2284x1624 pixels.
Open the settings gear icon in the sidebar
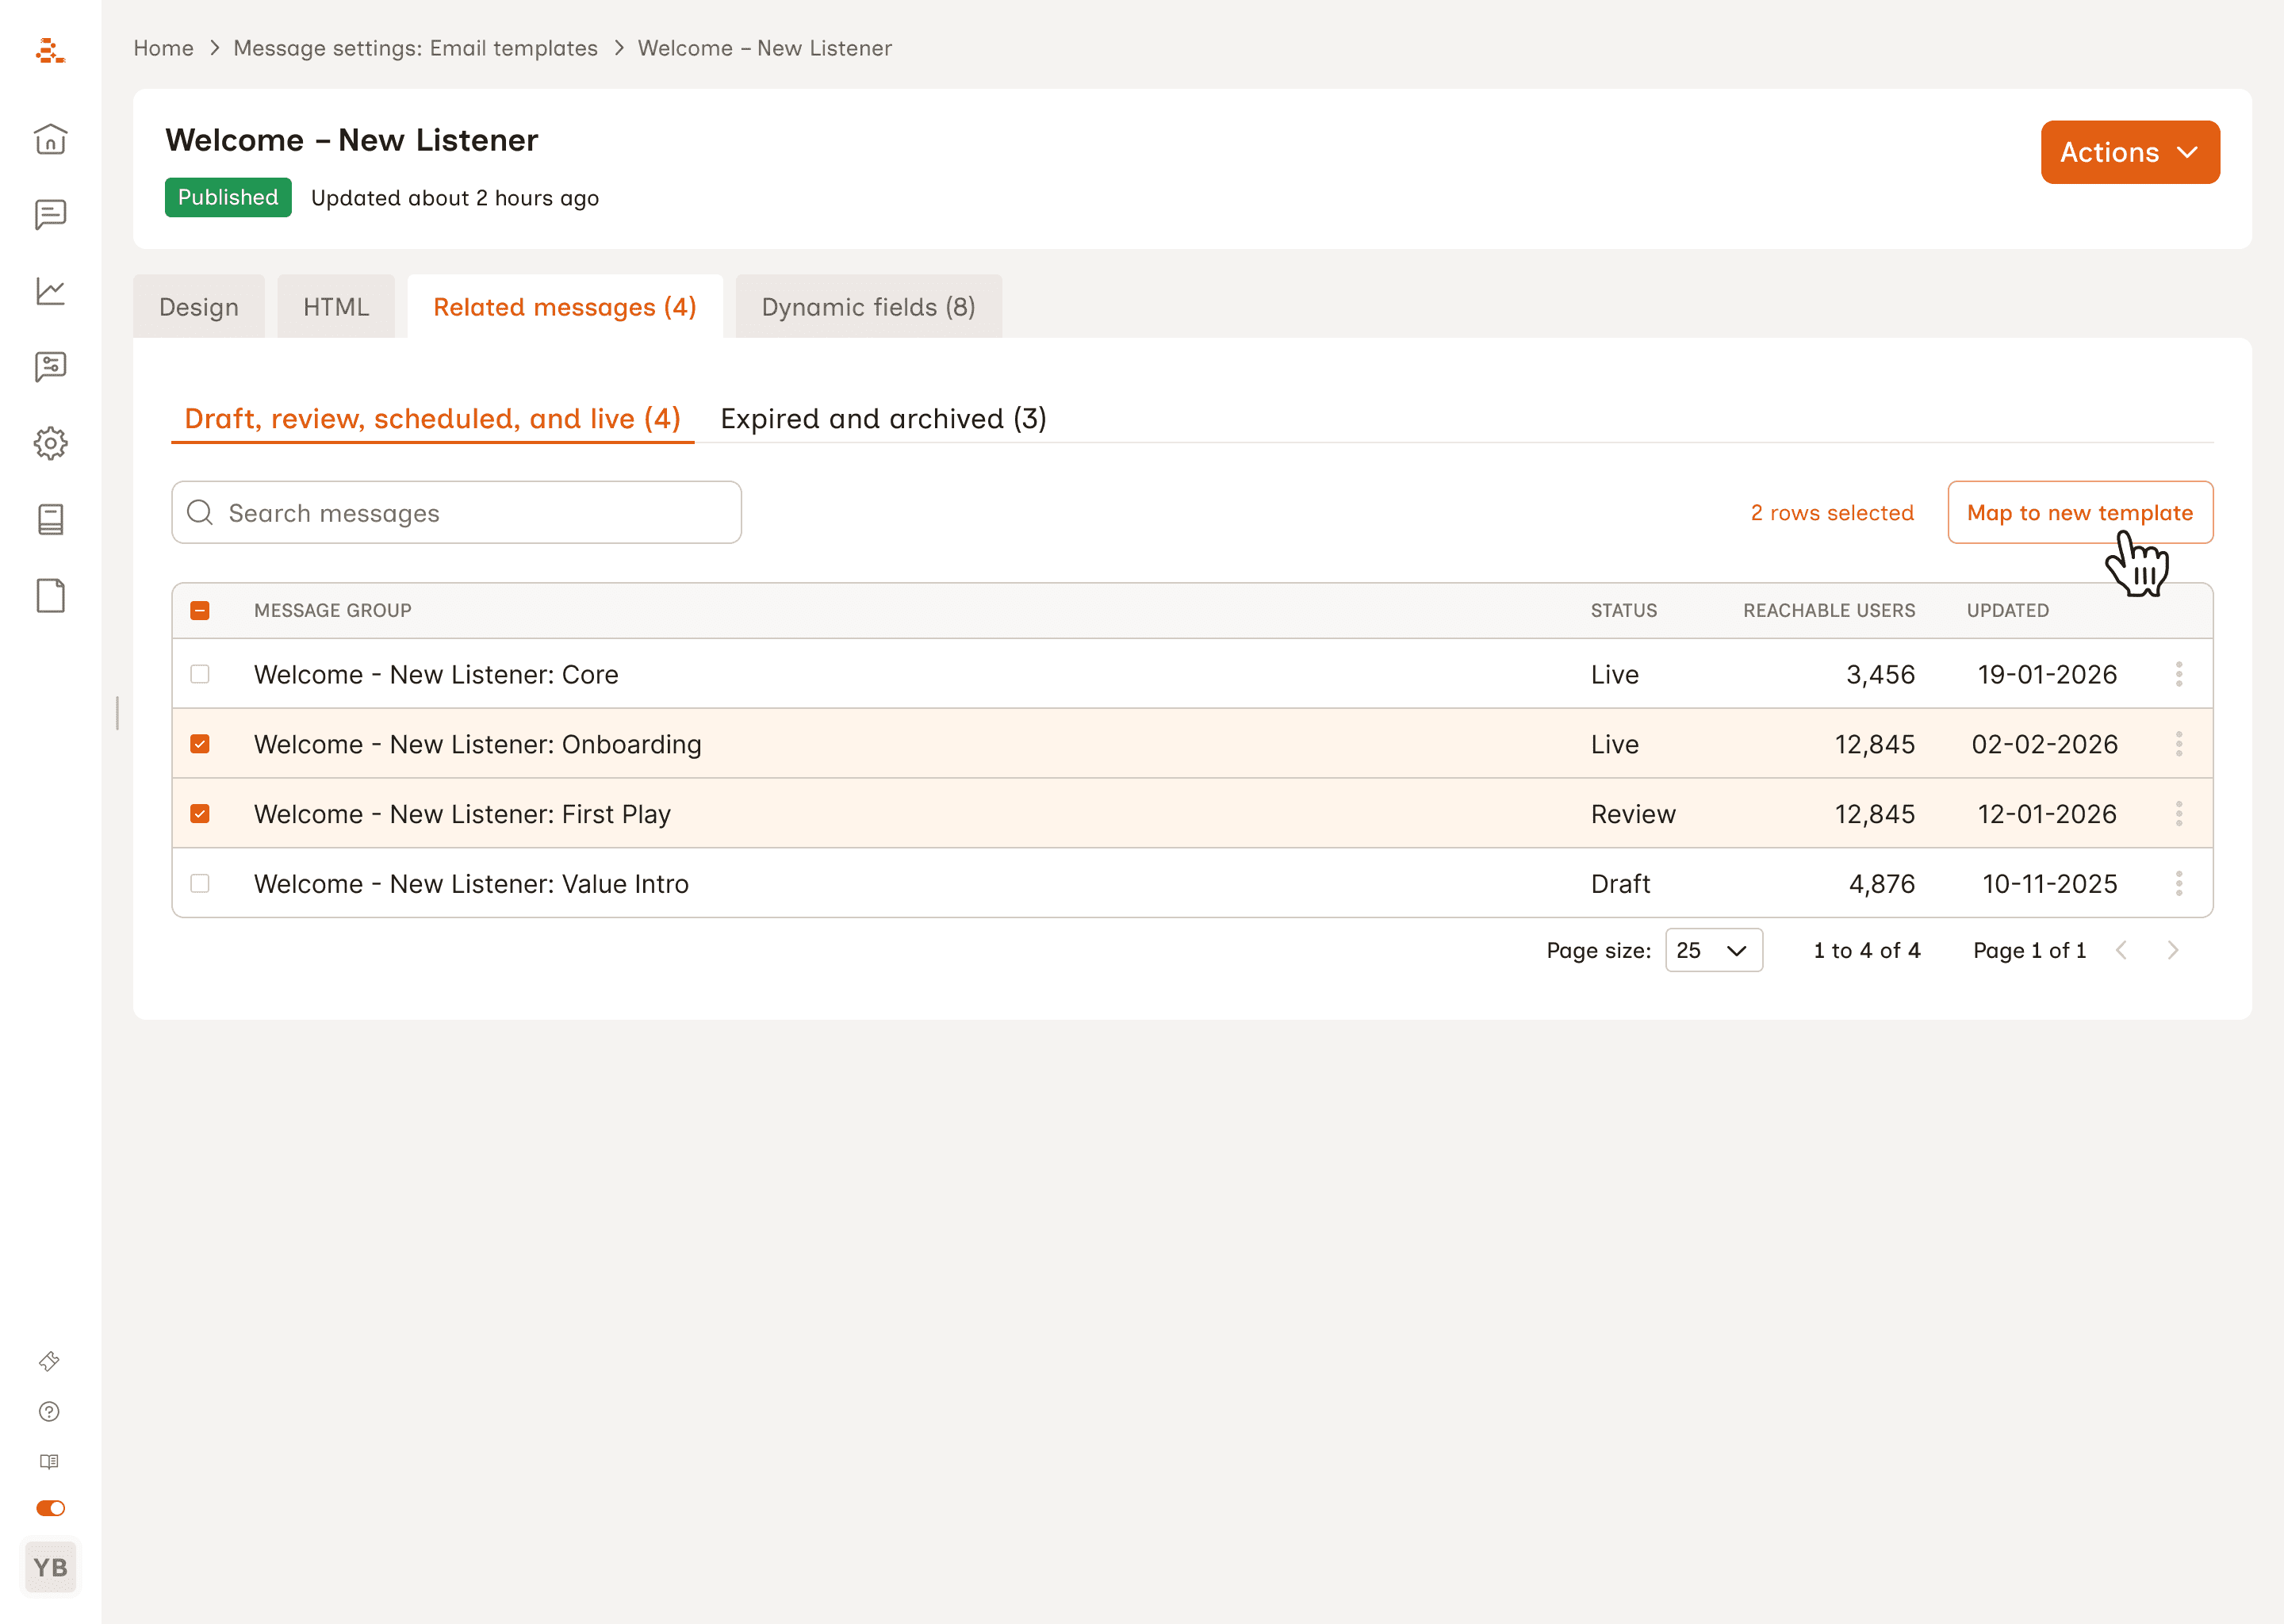point(50,443)
